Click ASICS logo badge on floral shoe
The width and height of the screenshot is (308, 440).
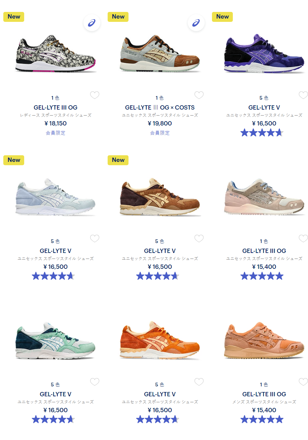pyautogui.click(x=92, y=23)
